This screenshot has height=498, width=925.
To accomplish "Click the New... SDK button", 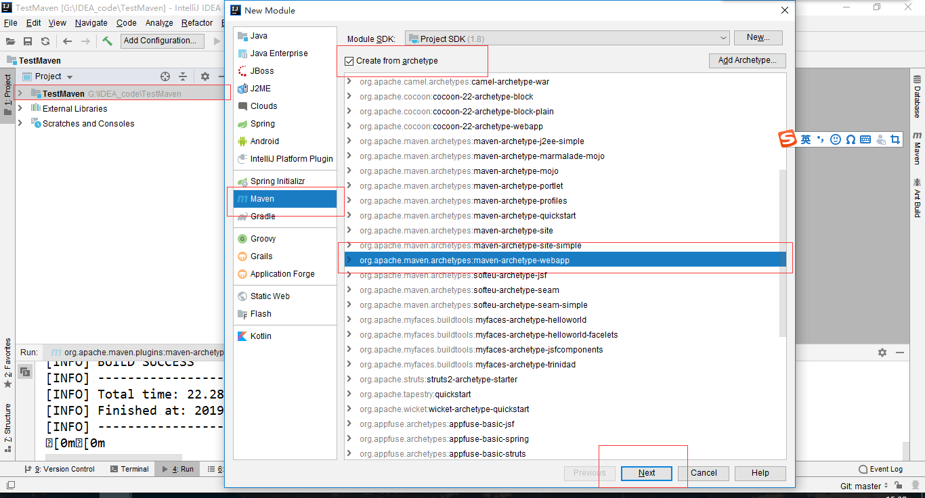I will pos(758,38).
